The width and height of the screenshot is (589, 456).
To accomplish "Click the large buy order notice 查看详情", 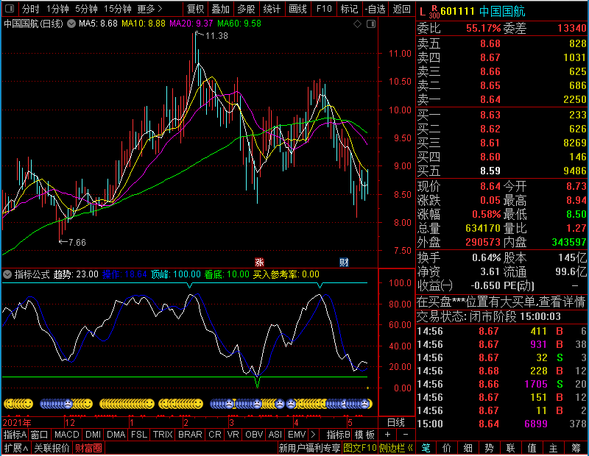I will [562, 302].
